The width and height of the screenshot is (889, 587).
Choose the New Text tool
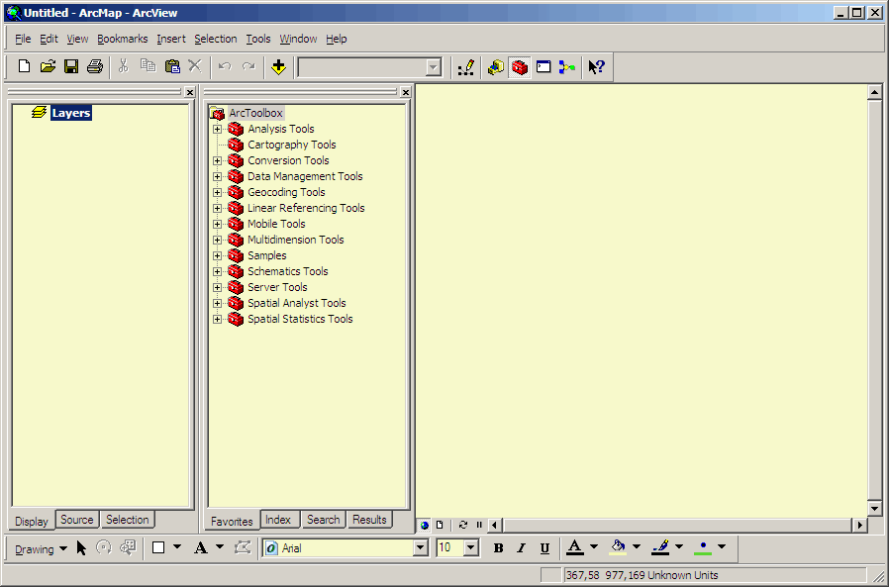pos(200,547)
